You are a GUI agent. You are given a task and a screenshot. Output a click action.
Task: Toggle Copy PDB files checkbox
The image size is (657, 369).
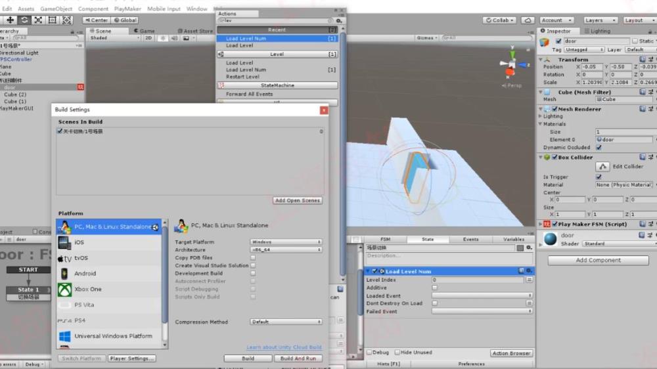point(253,257)
